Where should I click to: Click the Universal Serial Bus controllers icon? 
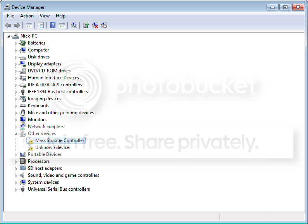click(23, 189)
